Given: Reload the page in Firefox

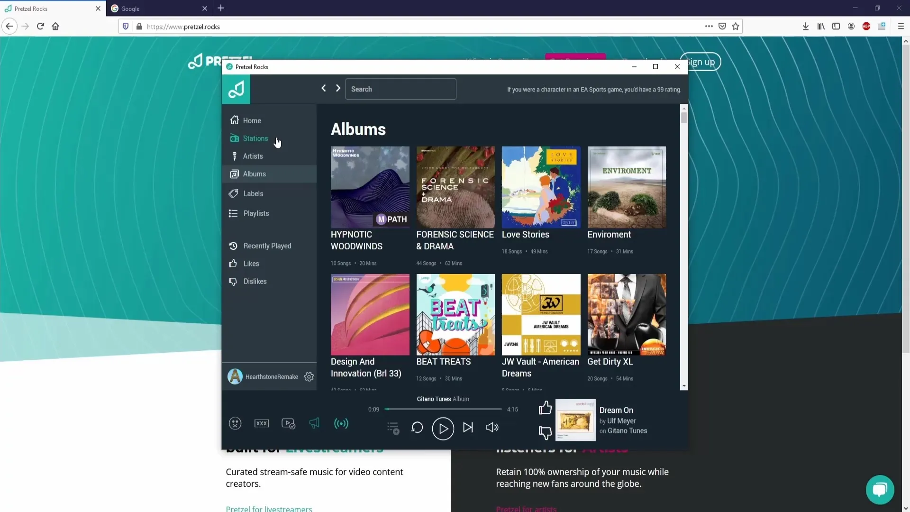Looking at the screenshot, I should tap(40, 27).
